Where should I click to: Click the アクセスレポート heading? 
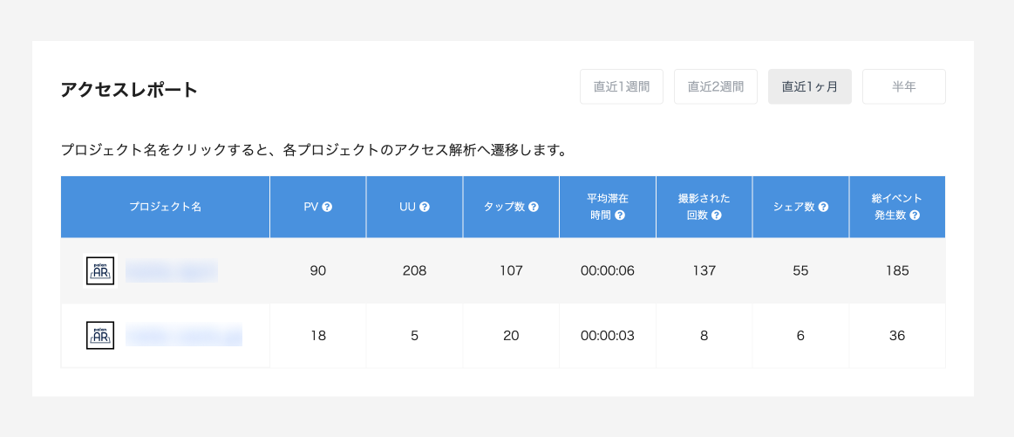click(130, 90)
